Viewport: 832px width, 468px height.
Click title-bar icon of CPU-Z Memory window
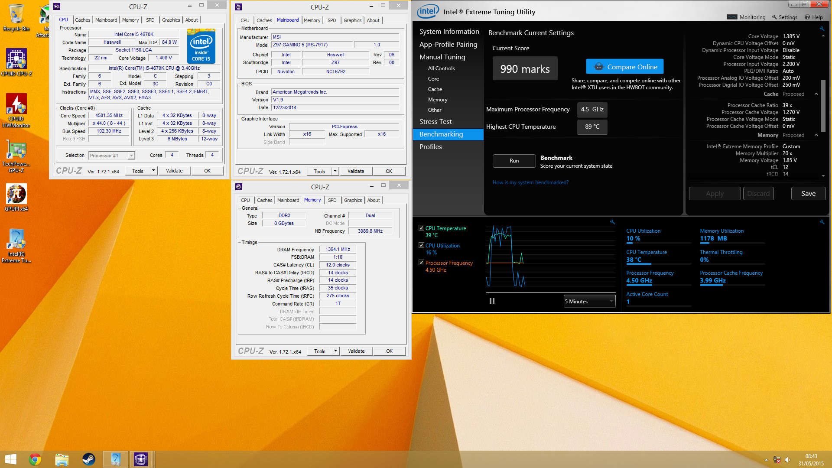point(239,187)
